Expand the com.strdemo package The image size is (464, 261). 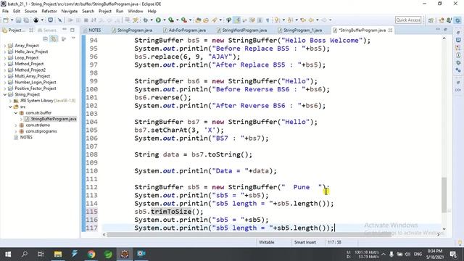tap(16, 125)
